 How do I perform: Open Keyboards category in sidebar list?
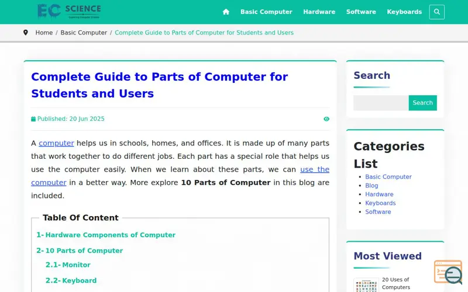[380, 203]
